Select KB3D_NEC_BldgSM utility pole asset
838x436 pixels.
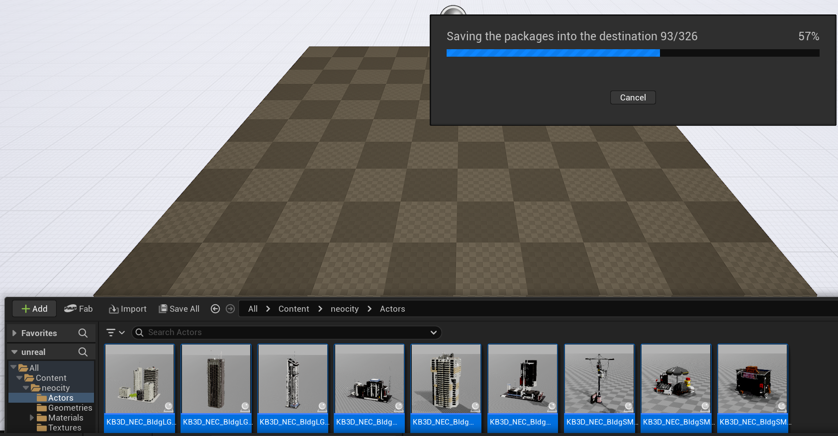[x=599, y=388]
